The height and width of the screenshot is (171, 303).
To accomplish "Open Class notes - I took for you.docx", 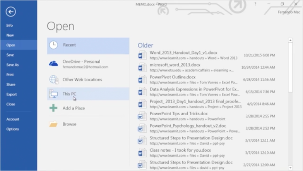I will point(180,150).
